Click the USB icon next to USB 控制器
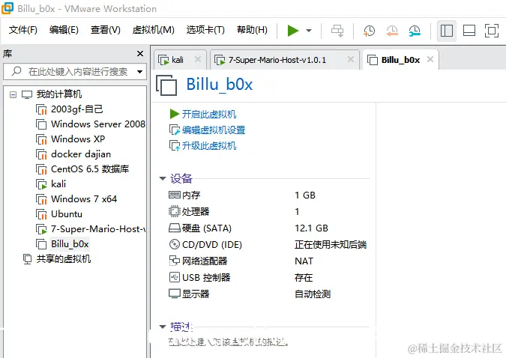 click(174, 277)
